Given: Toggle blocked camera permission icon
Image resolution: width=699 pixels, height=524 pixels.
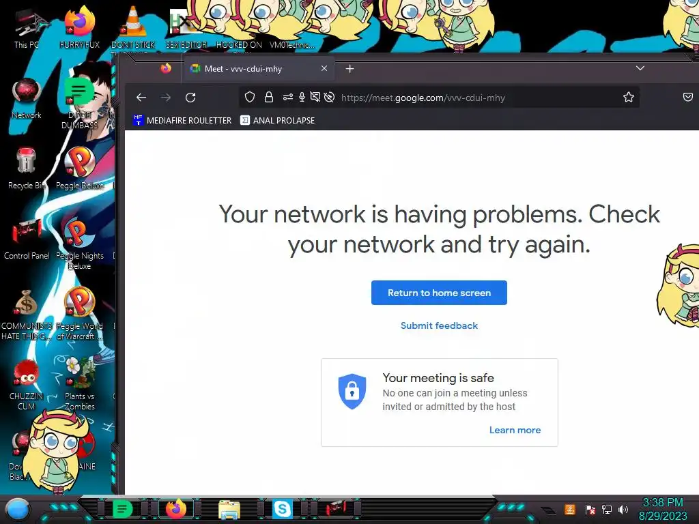Looking at the screenshot, I should (x=315, y=97).
